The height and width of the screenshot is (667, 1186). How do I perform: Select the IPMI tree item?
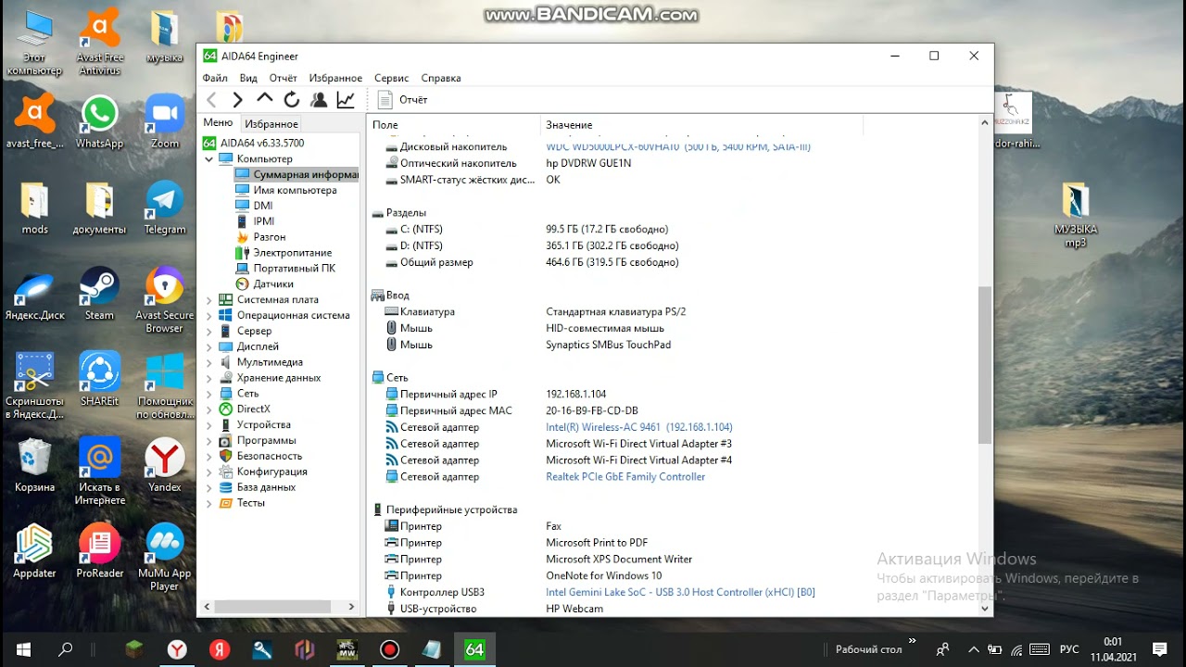[x=263, y=221]
